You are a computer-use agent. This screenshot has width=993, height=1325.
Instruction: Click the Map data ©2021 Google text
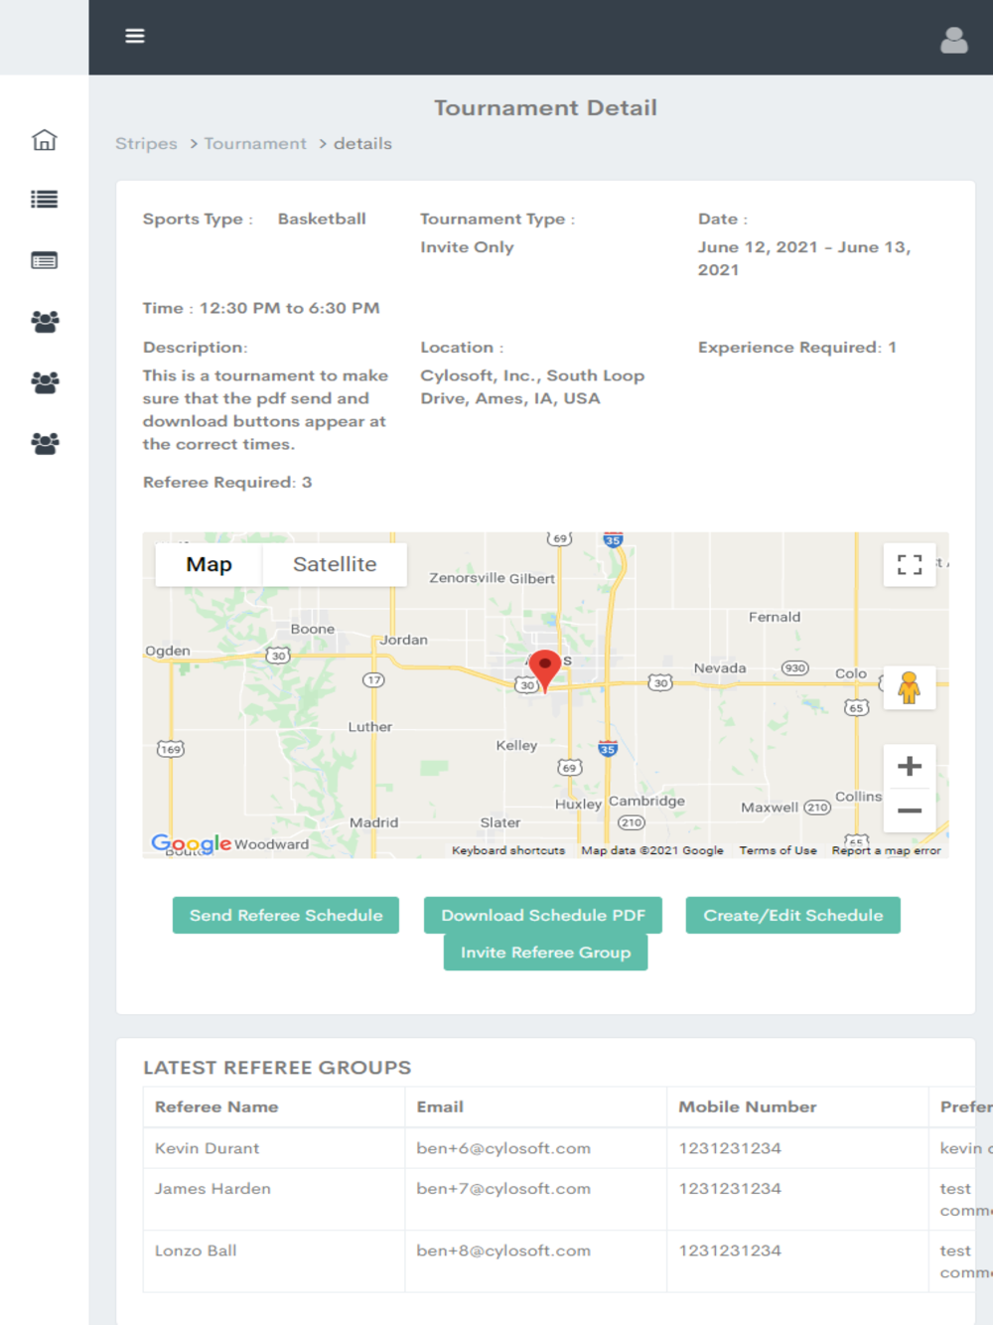tap(652, 850)
